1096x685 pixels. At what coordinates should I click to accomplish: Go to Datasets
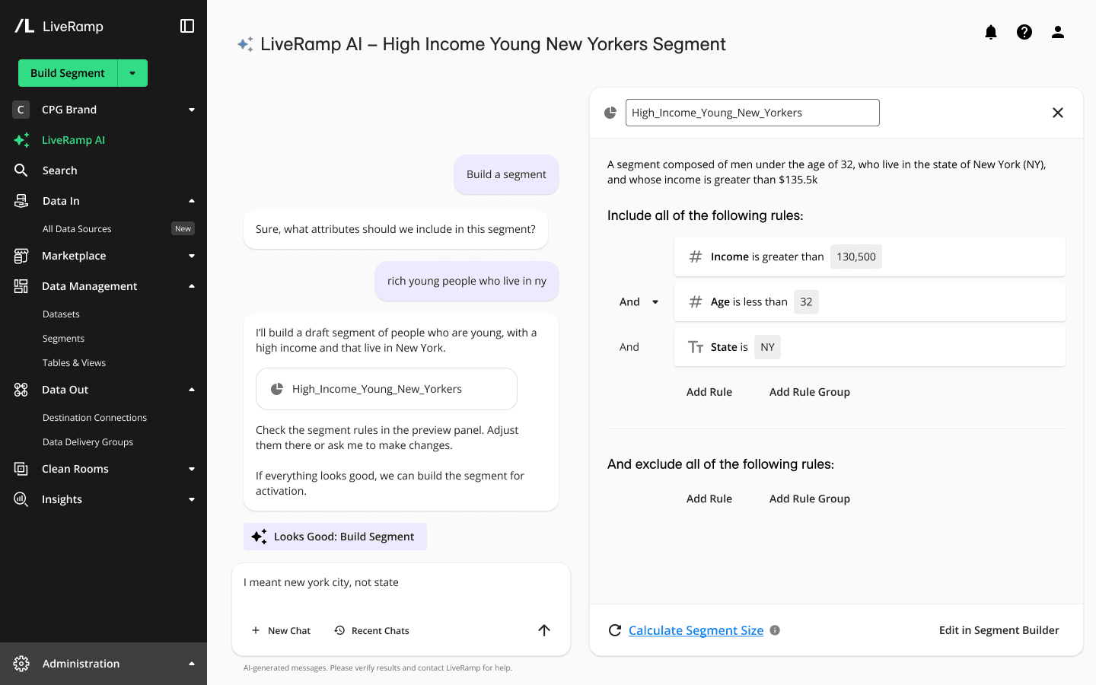pos(61,314)
